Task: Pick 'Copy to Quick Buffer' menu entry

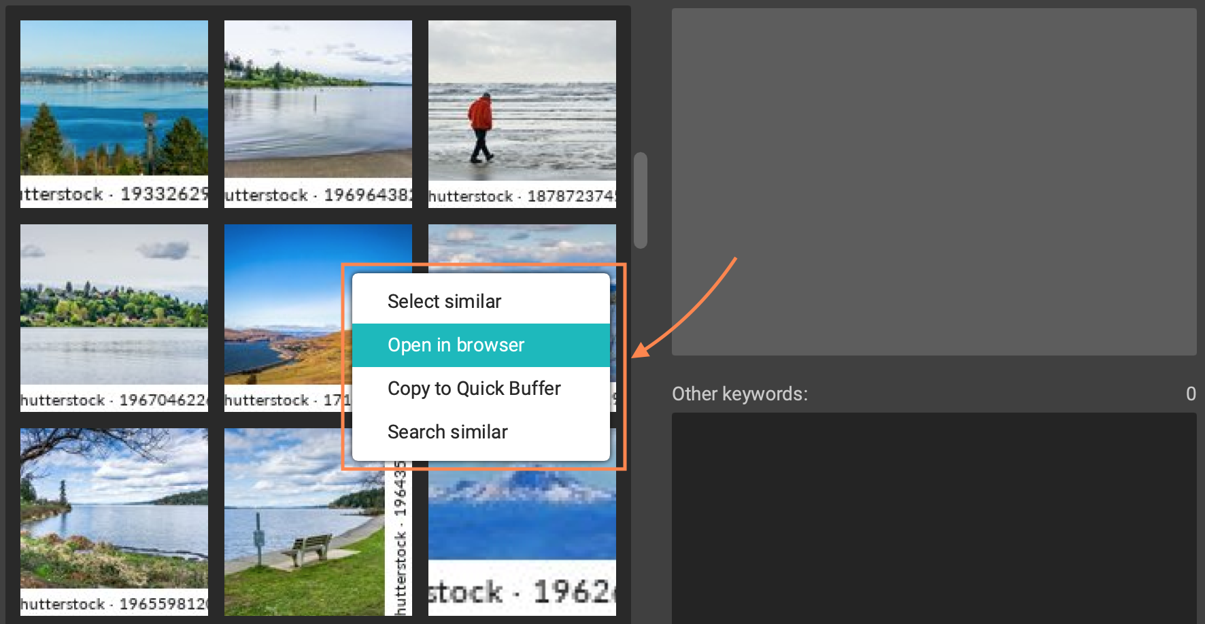Action: point(474,389)
